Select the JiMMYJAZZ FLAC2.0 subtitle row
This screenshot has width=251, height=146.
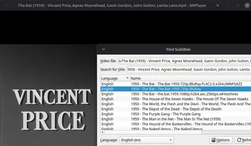coord(176,84)
